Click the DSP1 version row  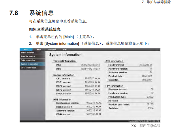78,82
